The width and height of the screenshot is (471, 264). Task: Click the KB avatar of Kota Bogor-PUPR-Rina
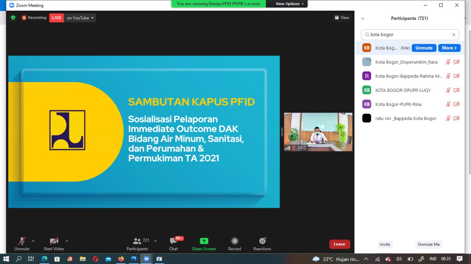pos(366,104)
